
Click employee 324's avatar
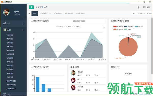[73, 80]
